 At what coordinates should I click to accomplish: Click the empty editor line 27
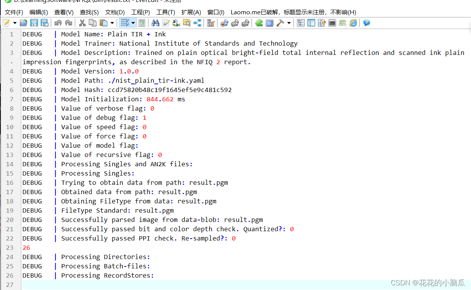(x=247, y=285)
